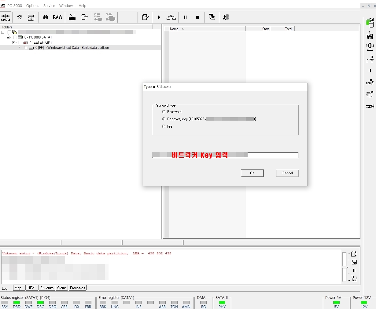
Task: Click the pause icon in right sidebar
Action: click(x=370, y=71)
